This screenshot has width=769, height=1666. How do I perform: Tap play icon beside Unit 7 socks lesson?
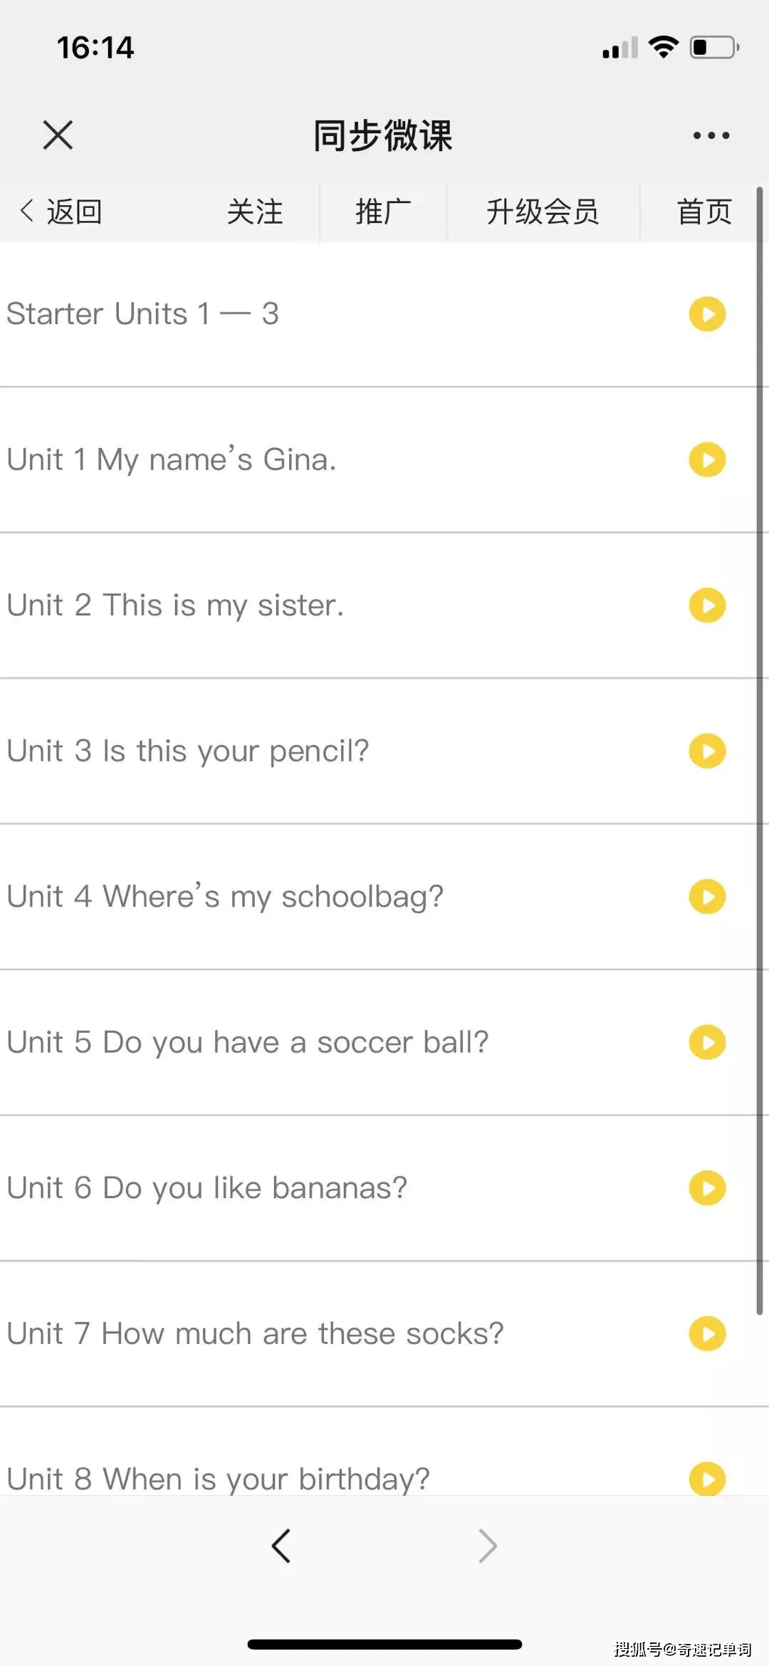(x=707, y=1333)
